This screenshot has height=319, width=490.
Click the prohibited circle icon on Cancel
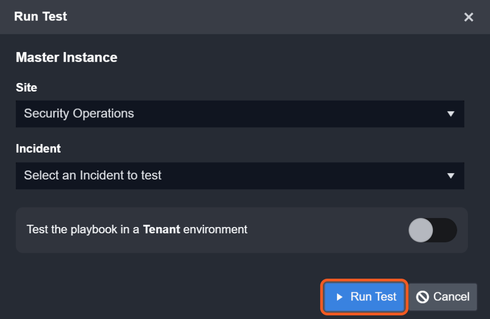423,297
